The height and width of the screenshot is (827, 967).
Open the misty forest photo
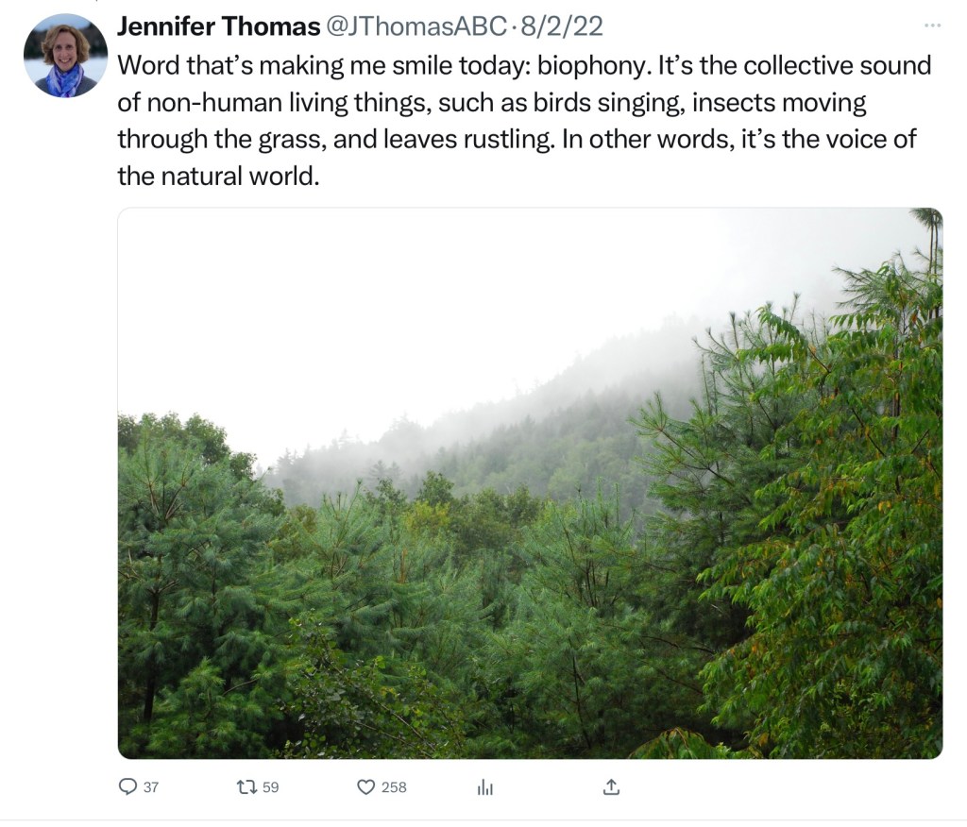click(x=529, y=566)
